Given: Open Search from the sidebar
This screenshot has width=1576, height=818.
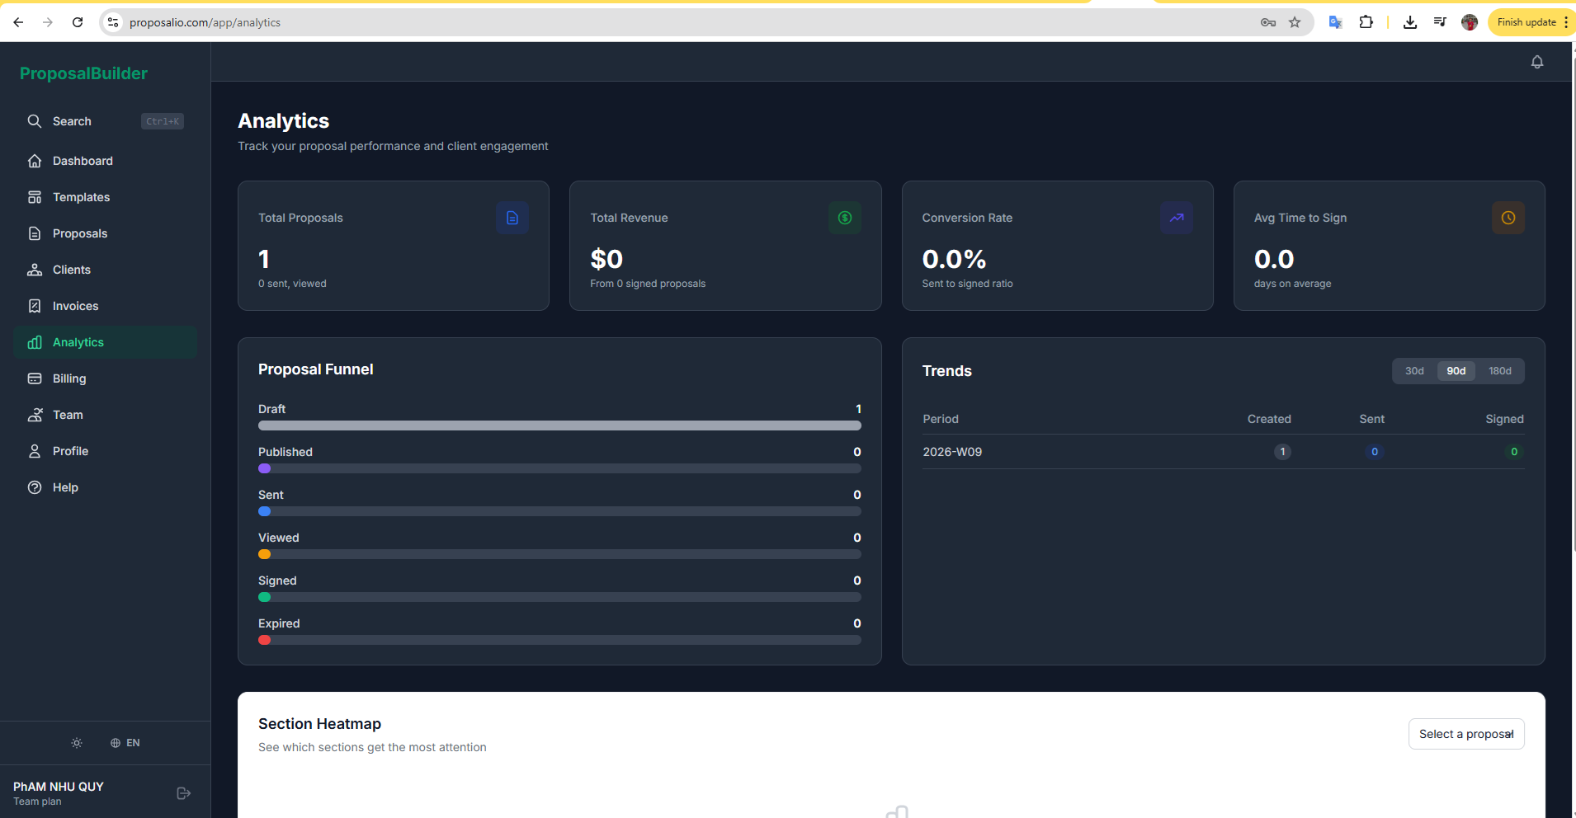Looking at the screenshot, I should coord(72,121).
